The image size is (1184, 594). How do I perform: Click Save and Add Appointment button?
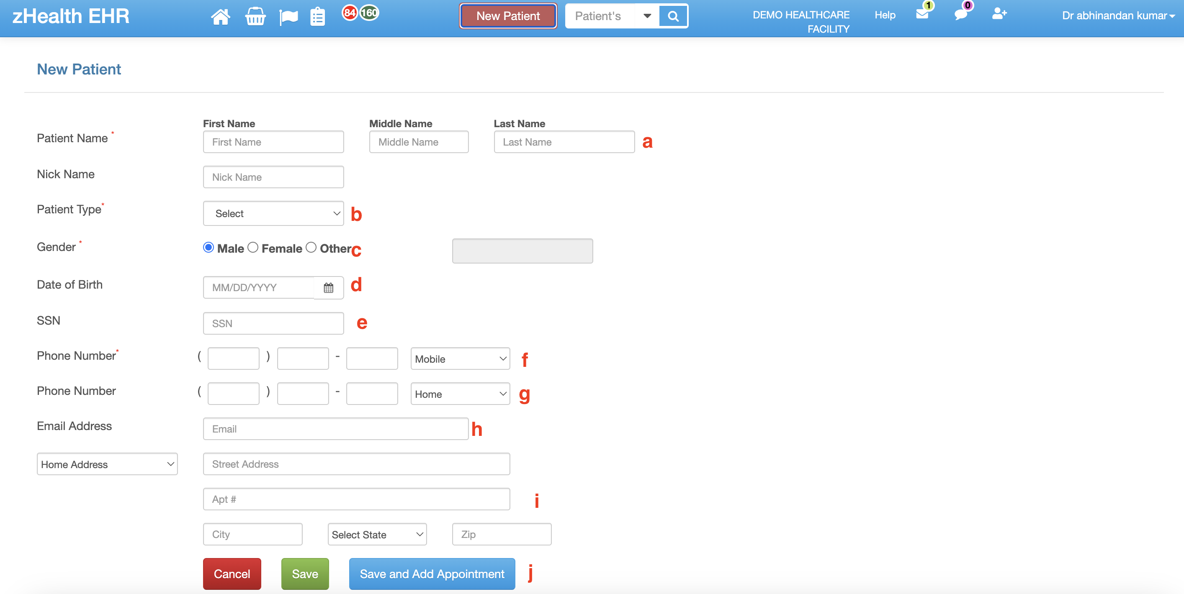click(x=432, y=574)
